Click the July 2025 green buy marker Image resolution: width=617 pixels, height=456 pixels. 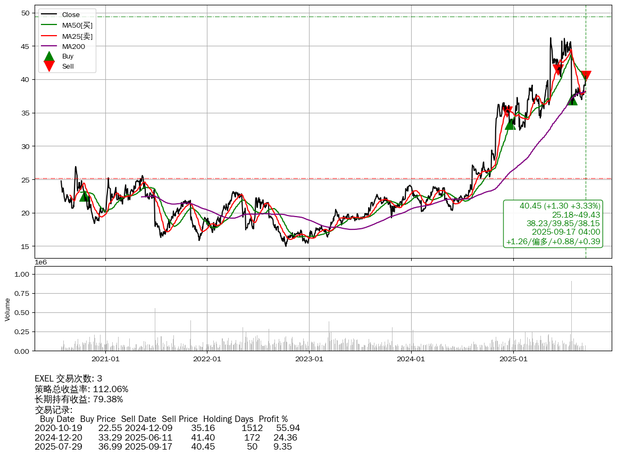point(572,100)
